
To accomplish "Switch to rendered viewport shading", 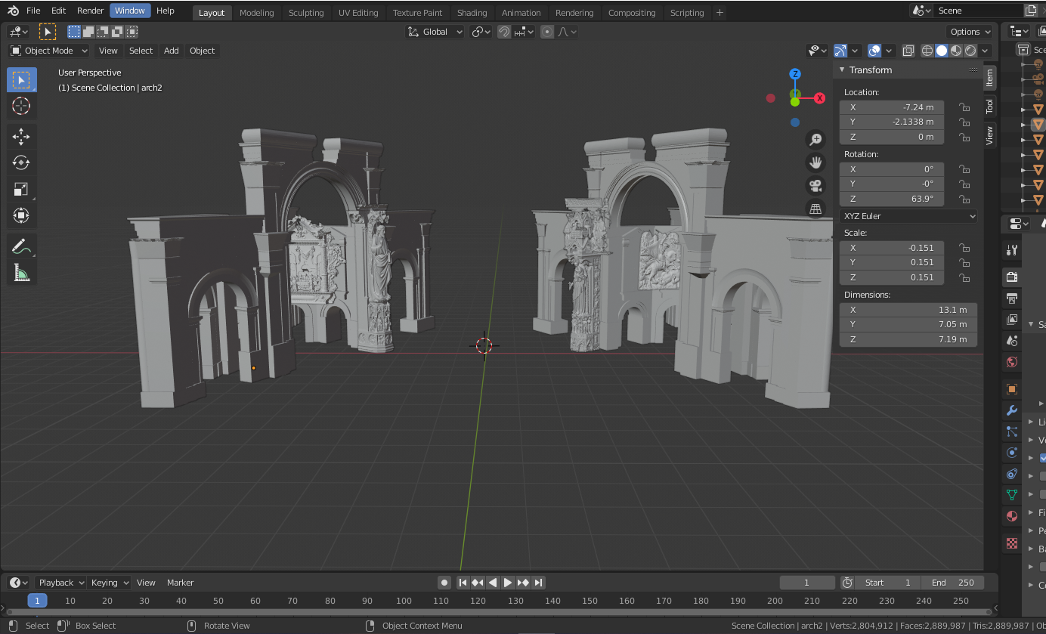I will coord(970,51).
